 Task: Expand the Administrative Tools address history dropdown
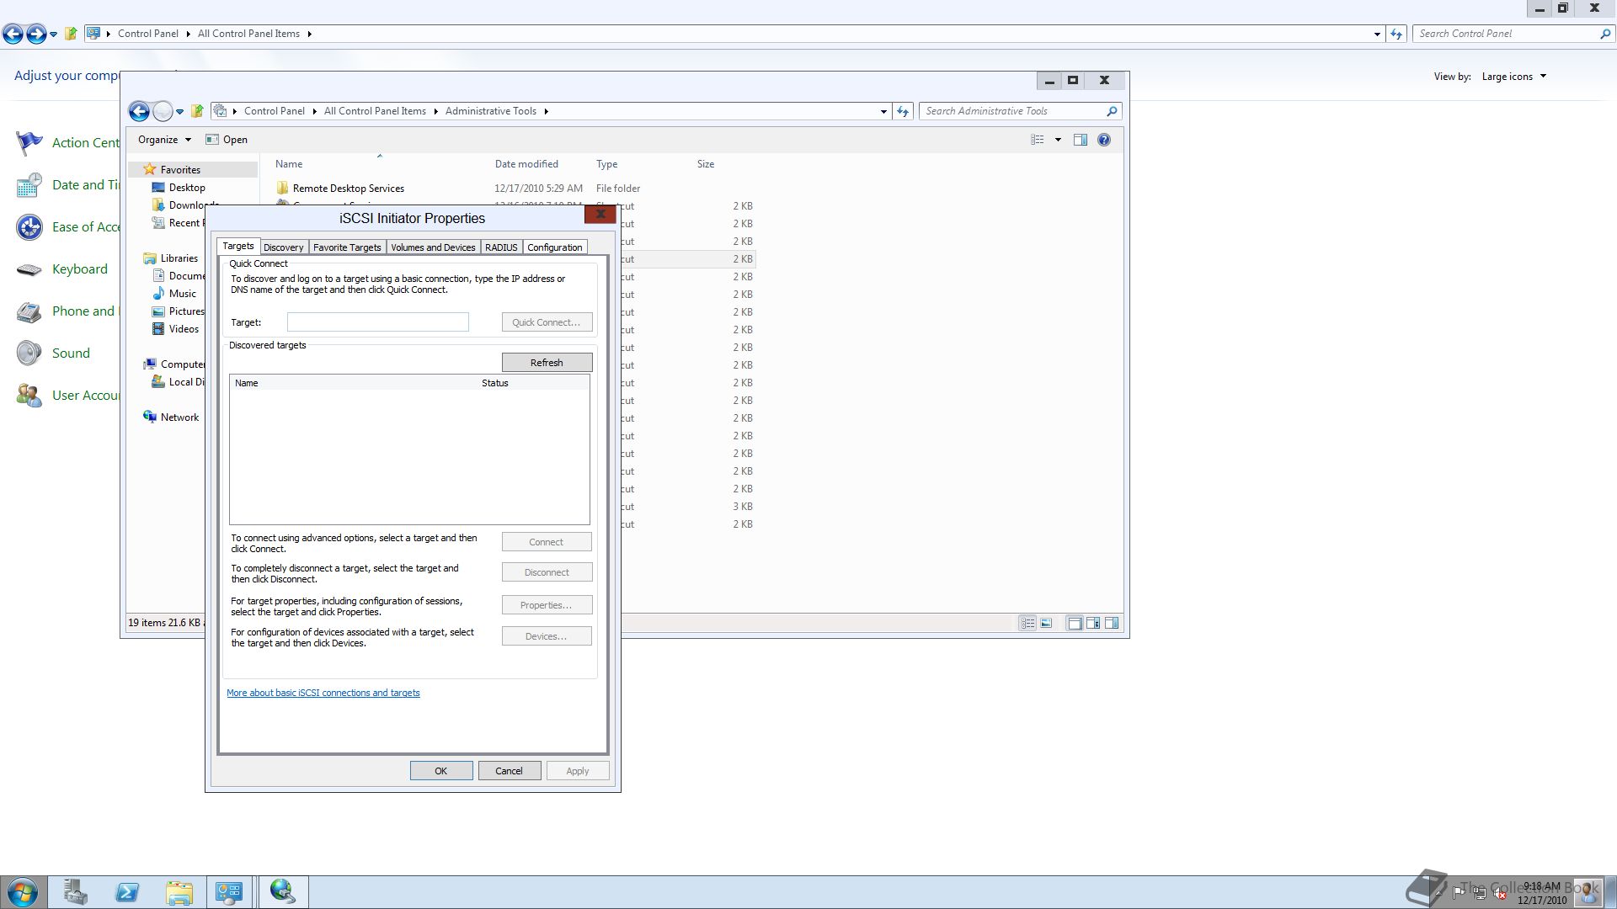point(883,111)
